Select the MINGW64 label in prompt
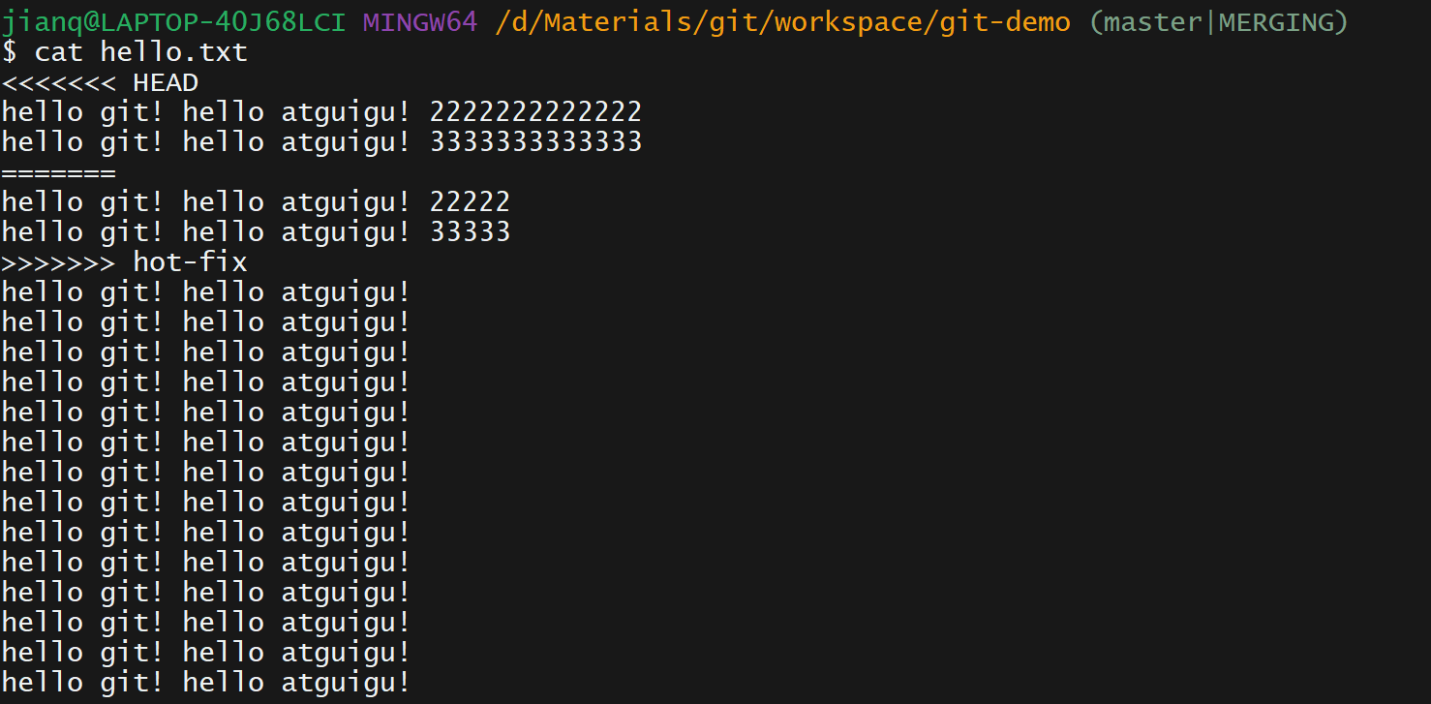Viewport: 1431px width, 704px height. tap(420, 21)
